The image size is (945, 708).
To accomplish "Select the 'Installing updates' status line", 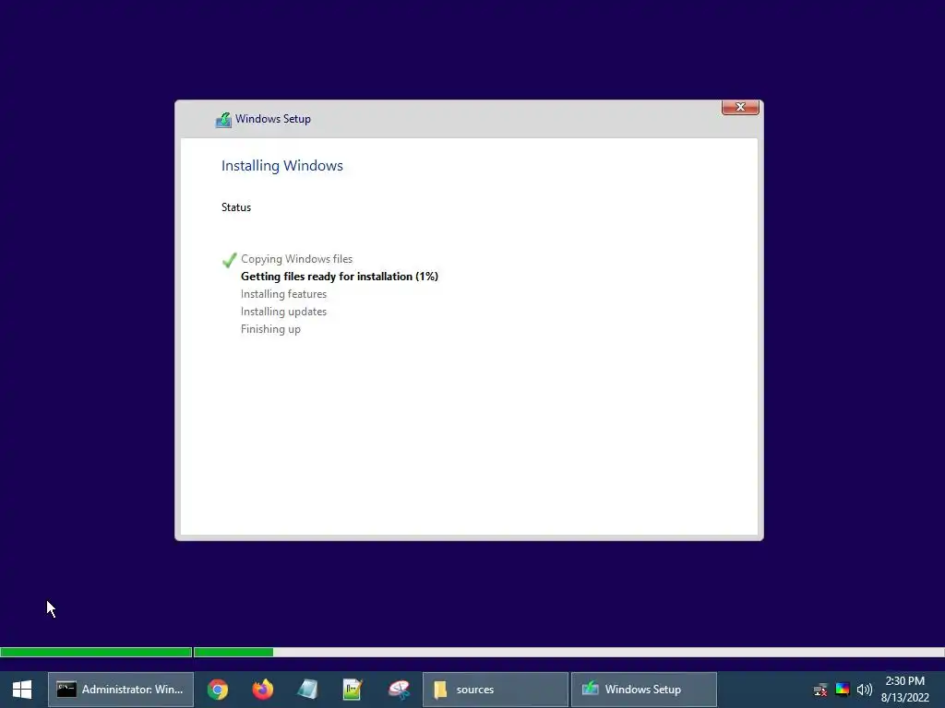I will tap(283, 312).
